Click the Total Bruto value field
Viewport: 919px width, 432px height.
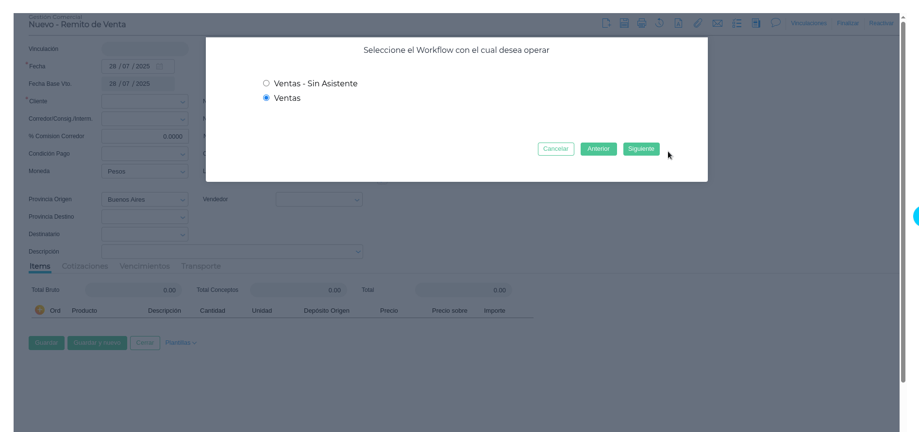[x=134, y=290]
